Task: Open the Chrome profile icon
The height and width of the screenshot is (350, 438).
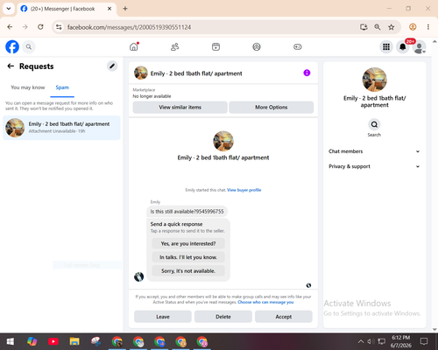Action: click(413, 27)
